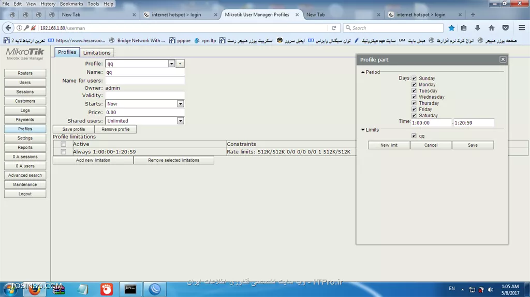
Task: Click New limit button in dialog
Action: pyautogui.click(x=389, y=145)
